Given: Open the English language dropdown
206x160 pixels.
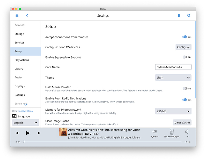Looking at the screenshot, I should (26, 123).
